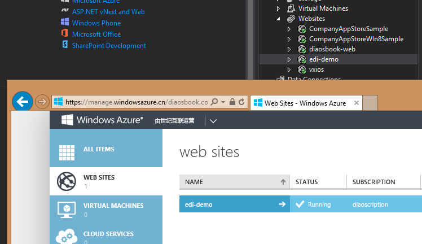The image size is (422, 244).
Task: Click the 由世纪互联运营 header text
Action: [x=174, y=121]
